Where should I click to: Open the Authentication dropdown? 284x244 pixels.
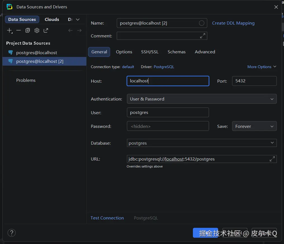pos(201,99)
